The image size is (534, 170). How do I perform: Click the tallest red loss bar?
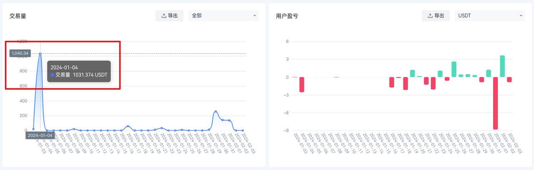tap(496, 103)
